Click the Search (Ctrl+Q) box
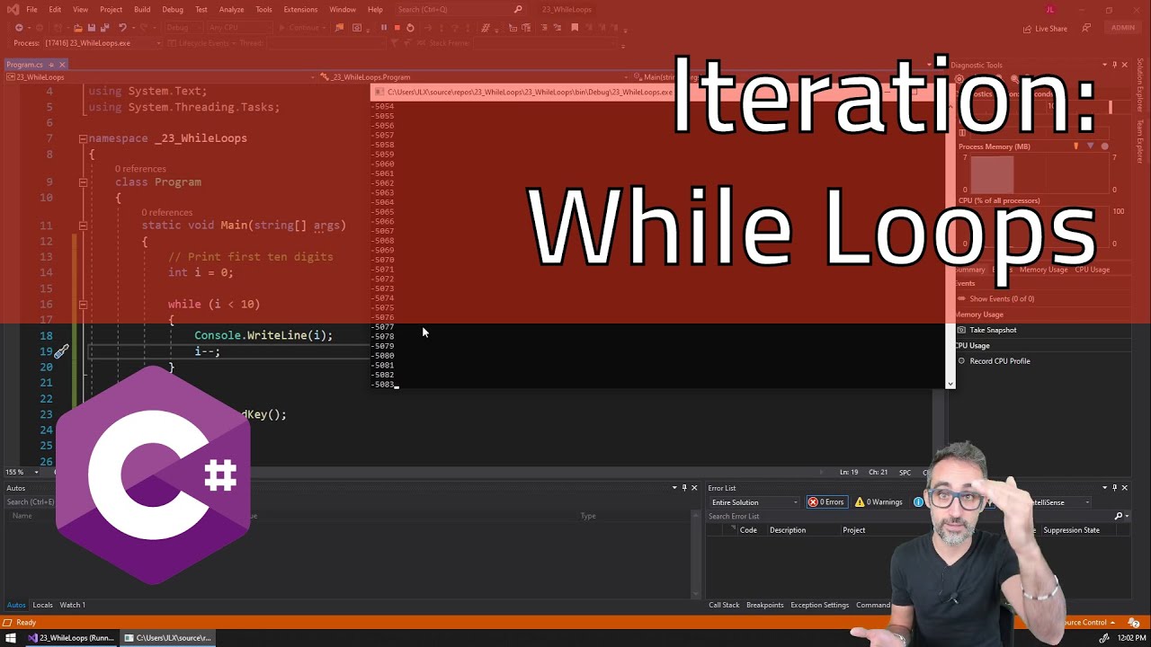1151x647 pixels. coord(459,10)
